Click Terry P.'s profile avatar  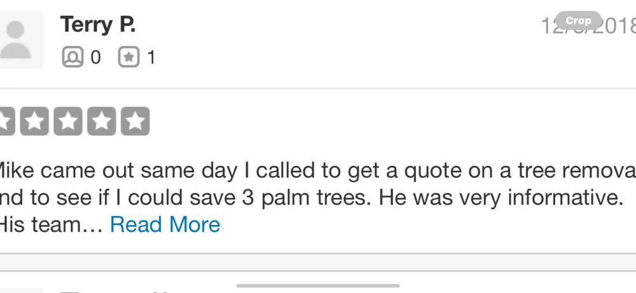(x=20, y=39)
